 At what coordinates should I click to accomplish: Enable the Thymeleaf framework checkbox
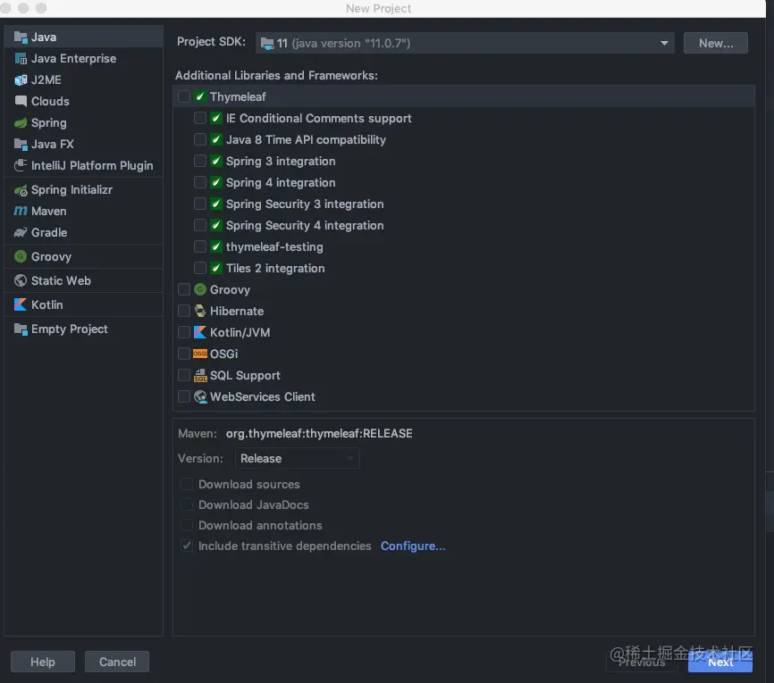(184, 96)
